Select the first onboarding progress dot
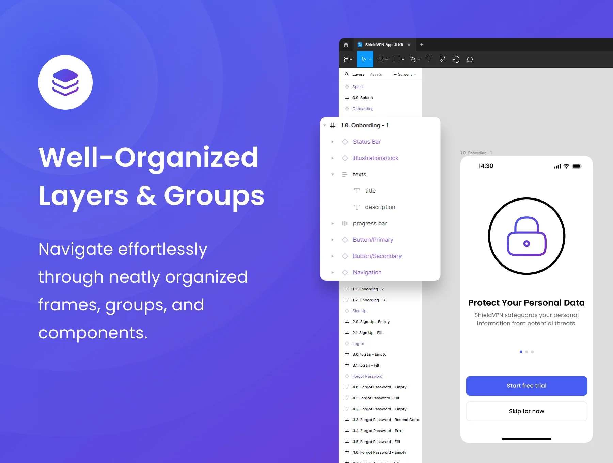 [x=521, y=352]
